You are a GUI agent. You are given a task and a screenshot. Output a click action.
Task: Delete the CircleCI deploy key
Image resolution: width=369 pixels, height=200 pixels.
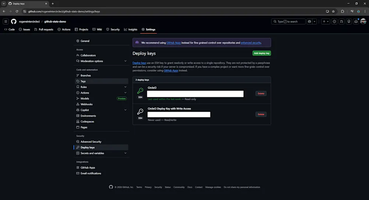pyautogui.click(x=261, y=94)
